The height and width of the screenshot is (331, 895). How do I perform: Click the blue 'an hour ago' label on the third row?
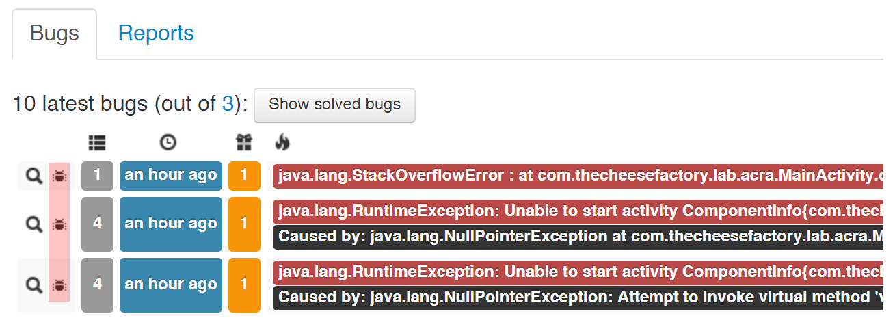pos(171,284)
